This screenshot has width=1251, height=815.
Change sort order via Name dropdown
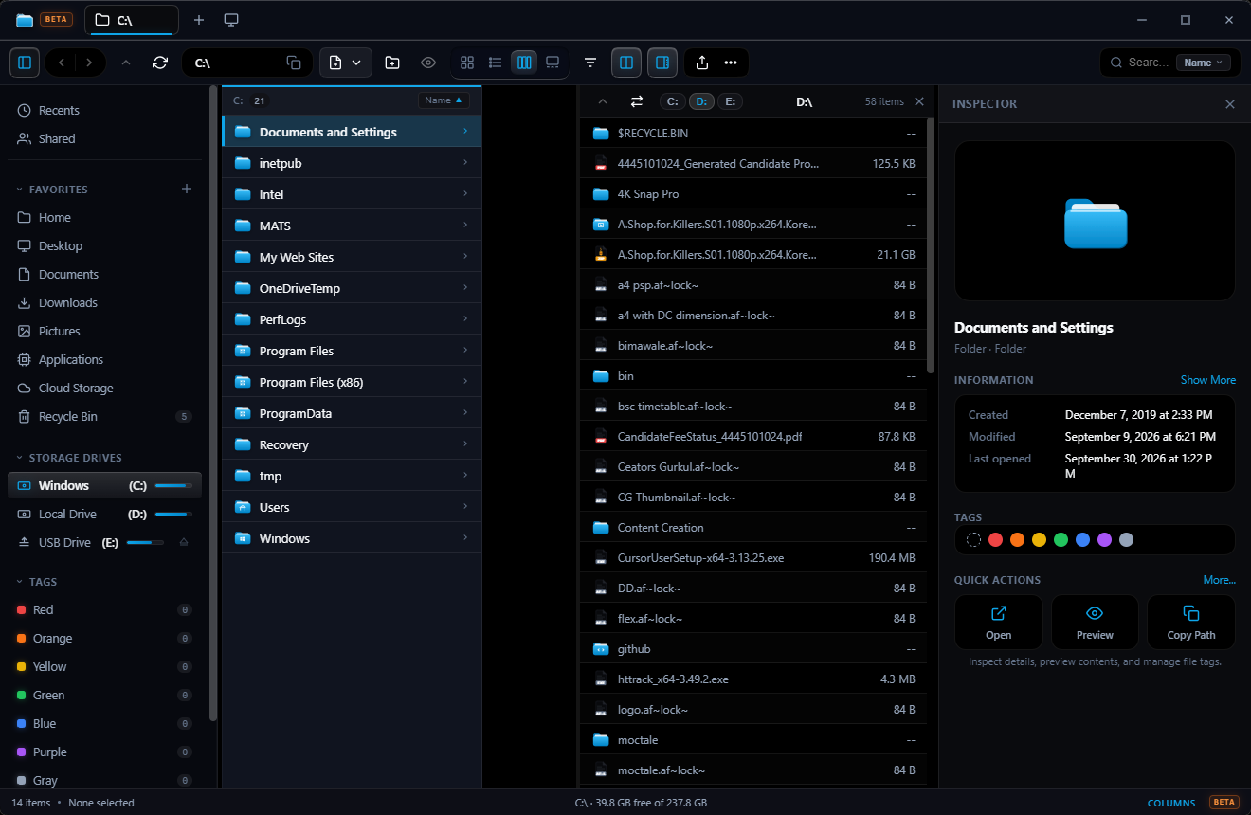(x=444, y=100)
